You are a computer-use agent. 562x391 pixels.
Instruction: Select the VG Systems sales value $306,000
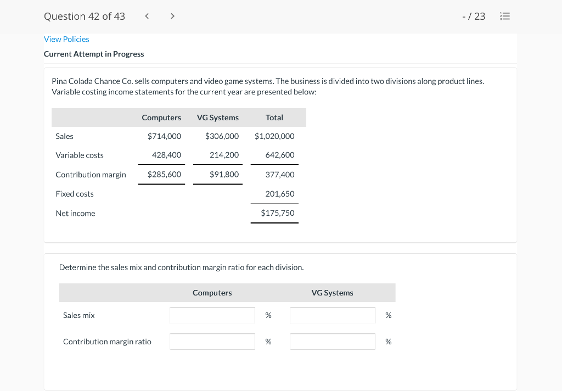coord(222,136)
